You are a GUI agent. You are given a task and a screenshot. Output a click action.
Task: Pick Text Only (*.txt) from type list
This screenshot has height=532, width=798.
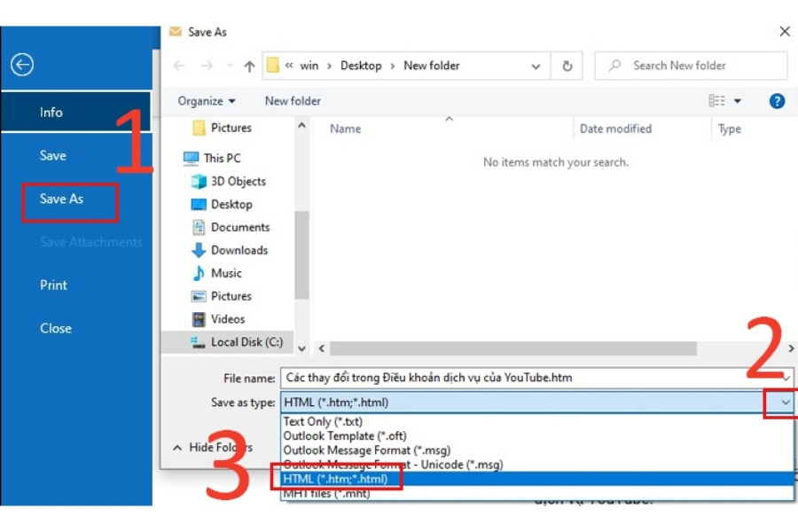(323, 422)
